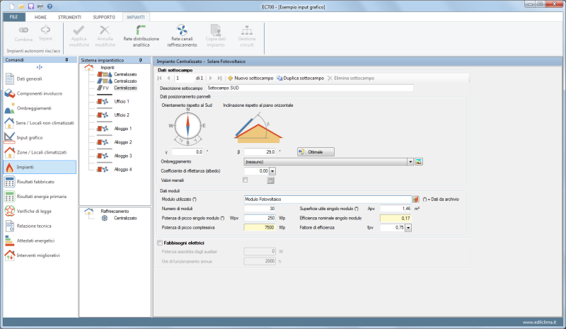Screen dimensions: 566x329
Task: Open Gestione circuiti icon
Action: (247, 30)
